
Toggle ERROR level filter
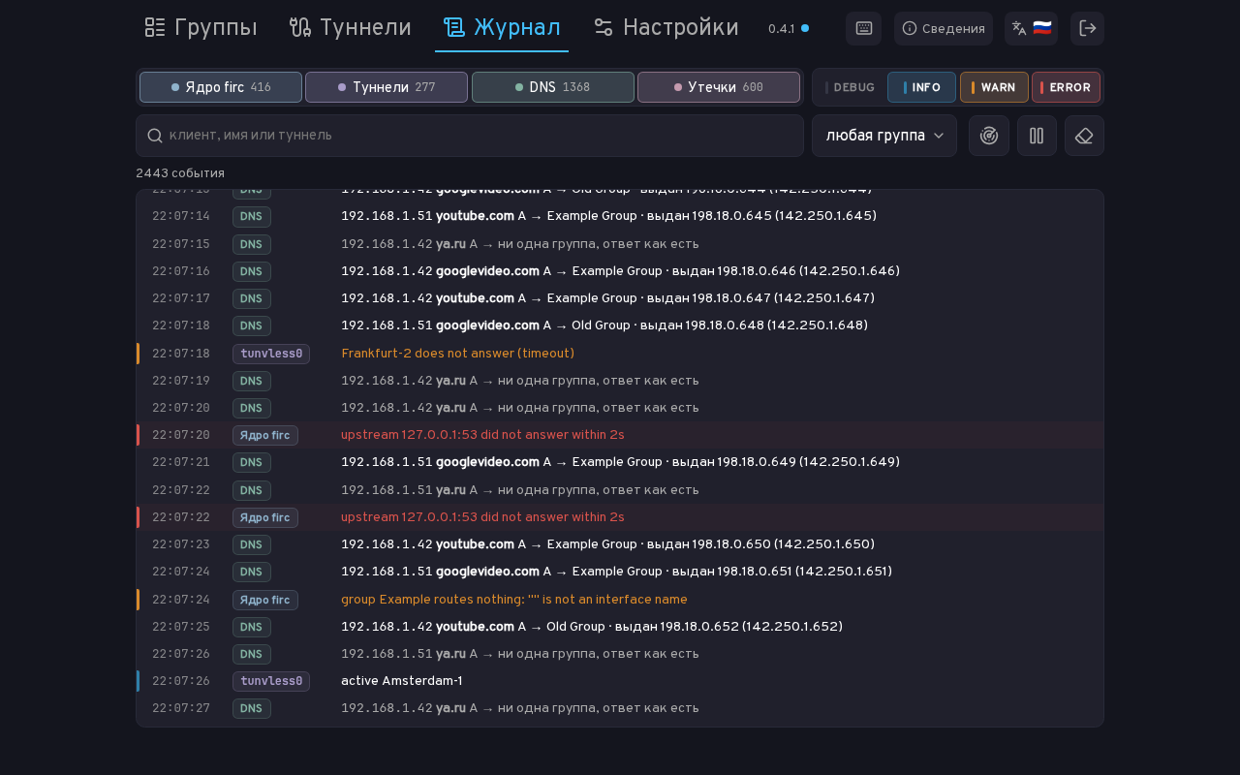1066,87
